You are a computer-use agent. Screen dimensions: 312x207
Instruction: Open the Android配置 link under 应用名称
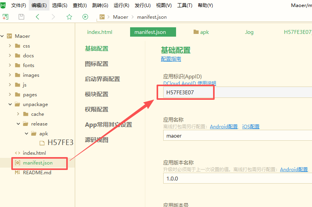pyautogui.click(x=224, y=127)
